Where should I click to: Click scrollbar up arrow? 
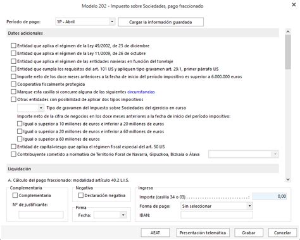(288, 32)
